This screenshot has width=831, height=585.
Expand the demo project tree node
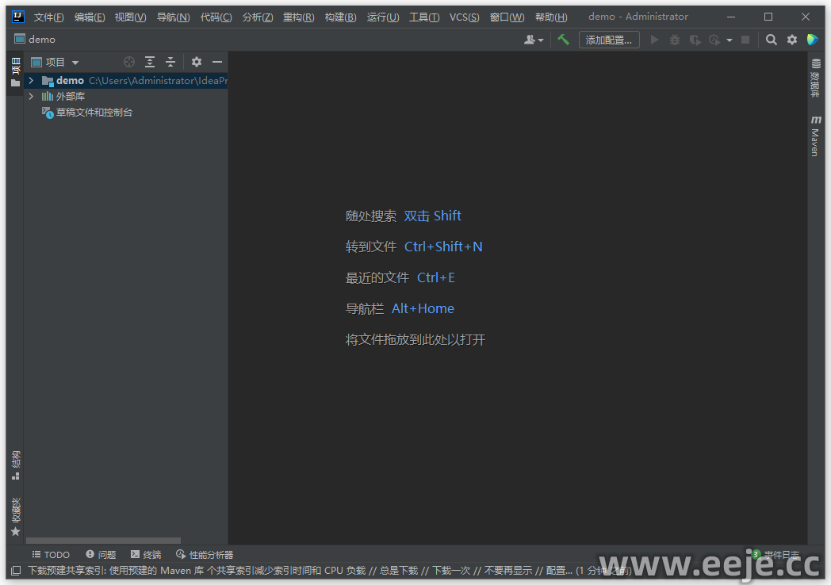pos(31,81)
